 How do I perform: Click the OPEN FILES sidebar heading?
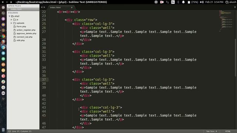pos(14,6)
